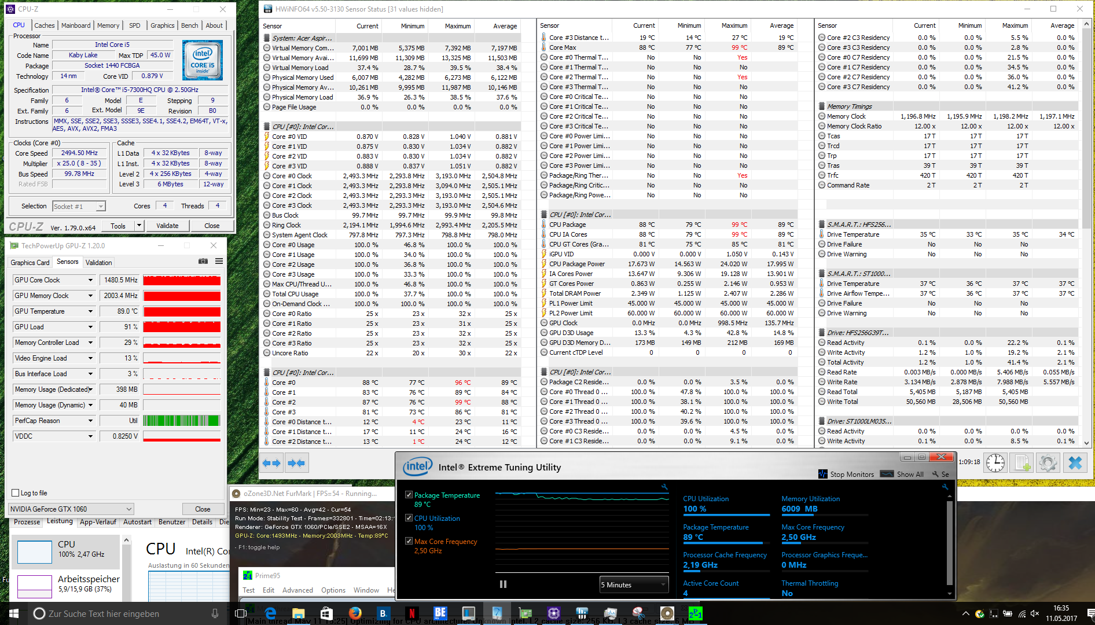
Task: Open the GPU Temperature sensor dropdown
Action: tap(90, 311)
